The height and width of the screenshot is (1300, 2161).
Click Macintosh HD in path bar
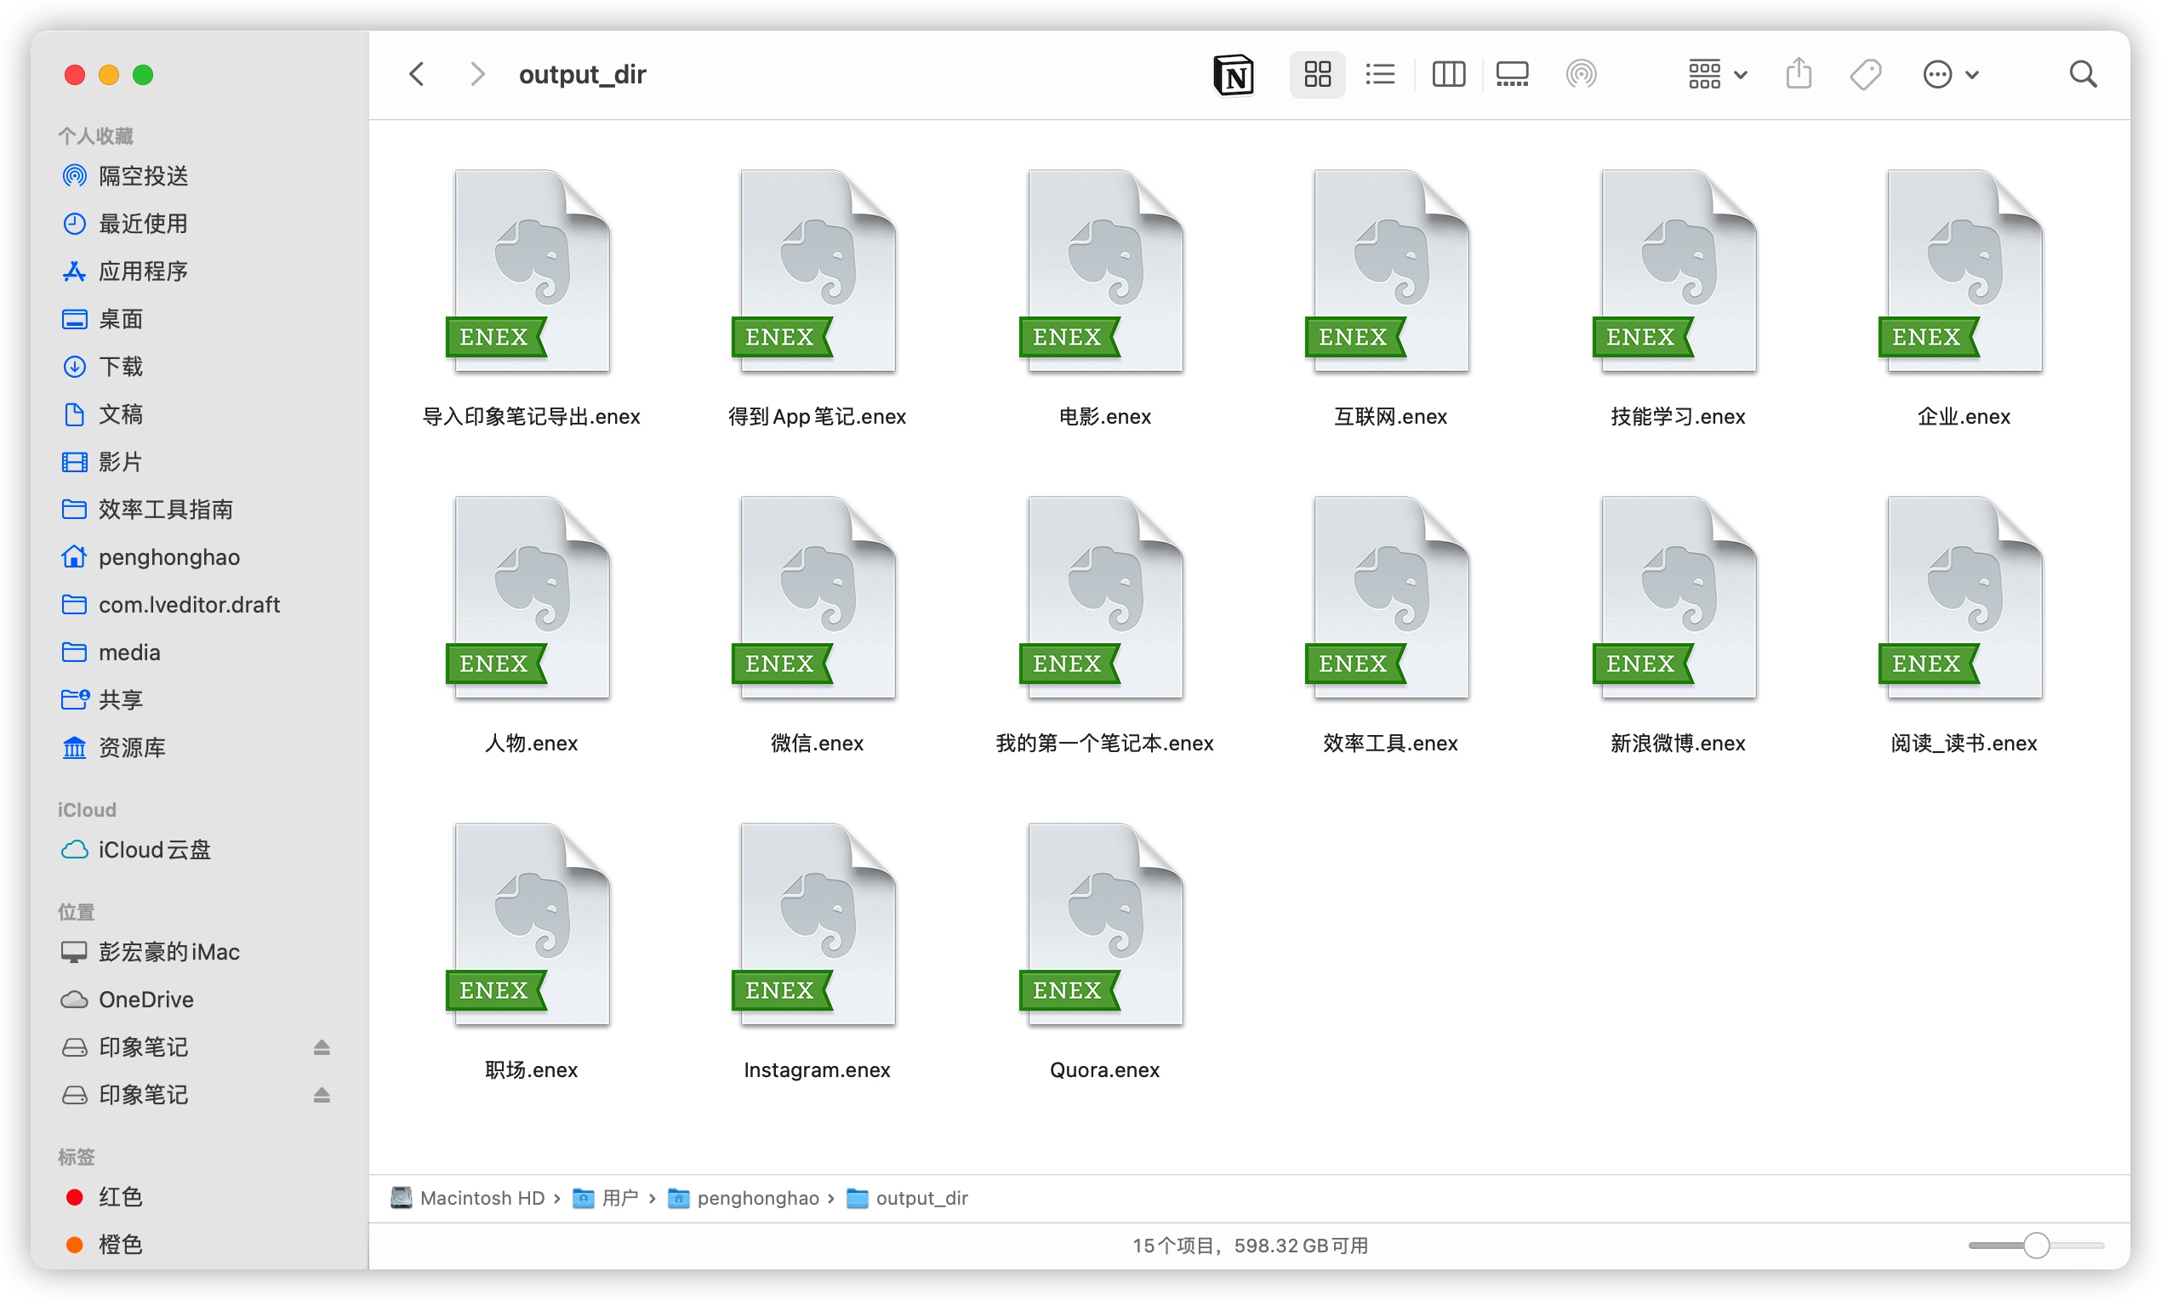click(x=468, y=1198)
